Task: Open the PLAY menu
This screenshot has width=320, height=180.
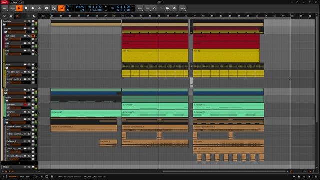Action: click(x=12, y=8)
